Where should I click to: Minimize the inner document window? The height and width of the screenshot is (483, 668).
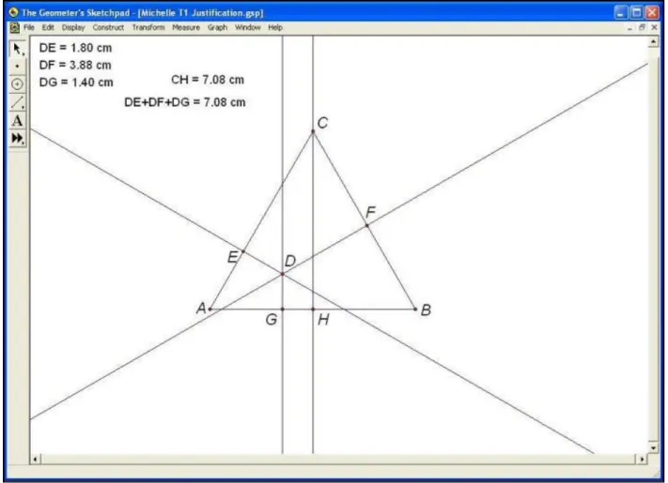629,27
